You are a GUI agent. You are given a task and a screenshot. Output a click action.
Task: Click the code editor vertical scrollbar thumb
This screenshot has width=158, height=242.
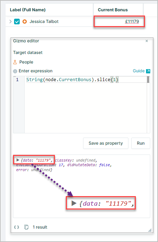(148, 80)
